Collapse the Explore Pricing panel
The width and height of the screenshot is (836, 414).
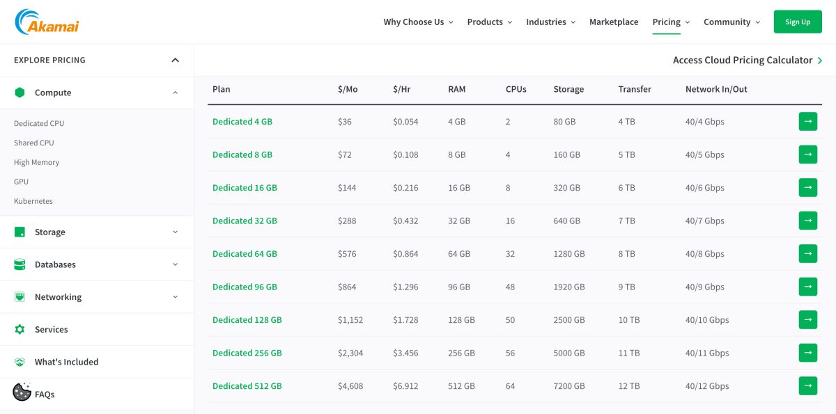[176, 60]
